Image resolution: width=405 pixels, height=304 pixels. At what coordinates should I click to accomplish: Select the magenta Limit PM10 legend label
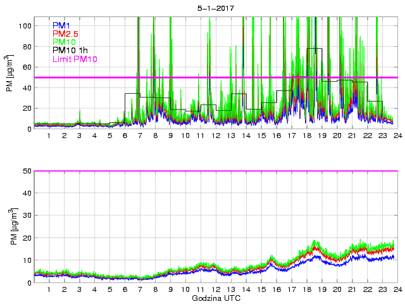[75, 58]
